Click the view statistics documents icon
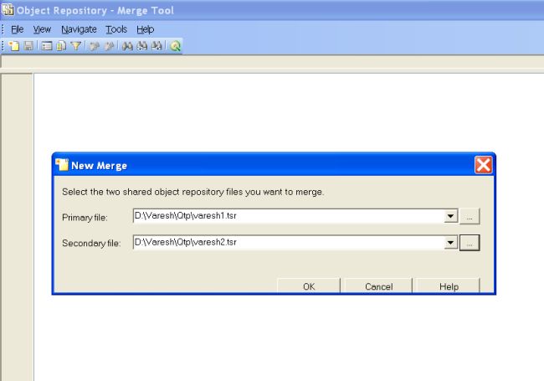The height and width of the screenshot is (381, 544). pos(61,46)
